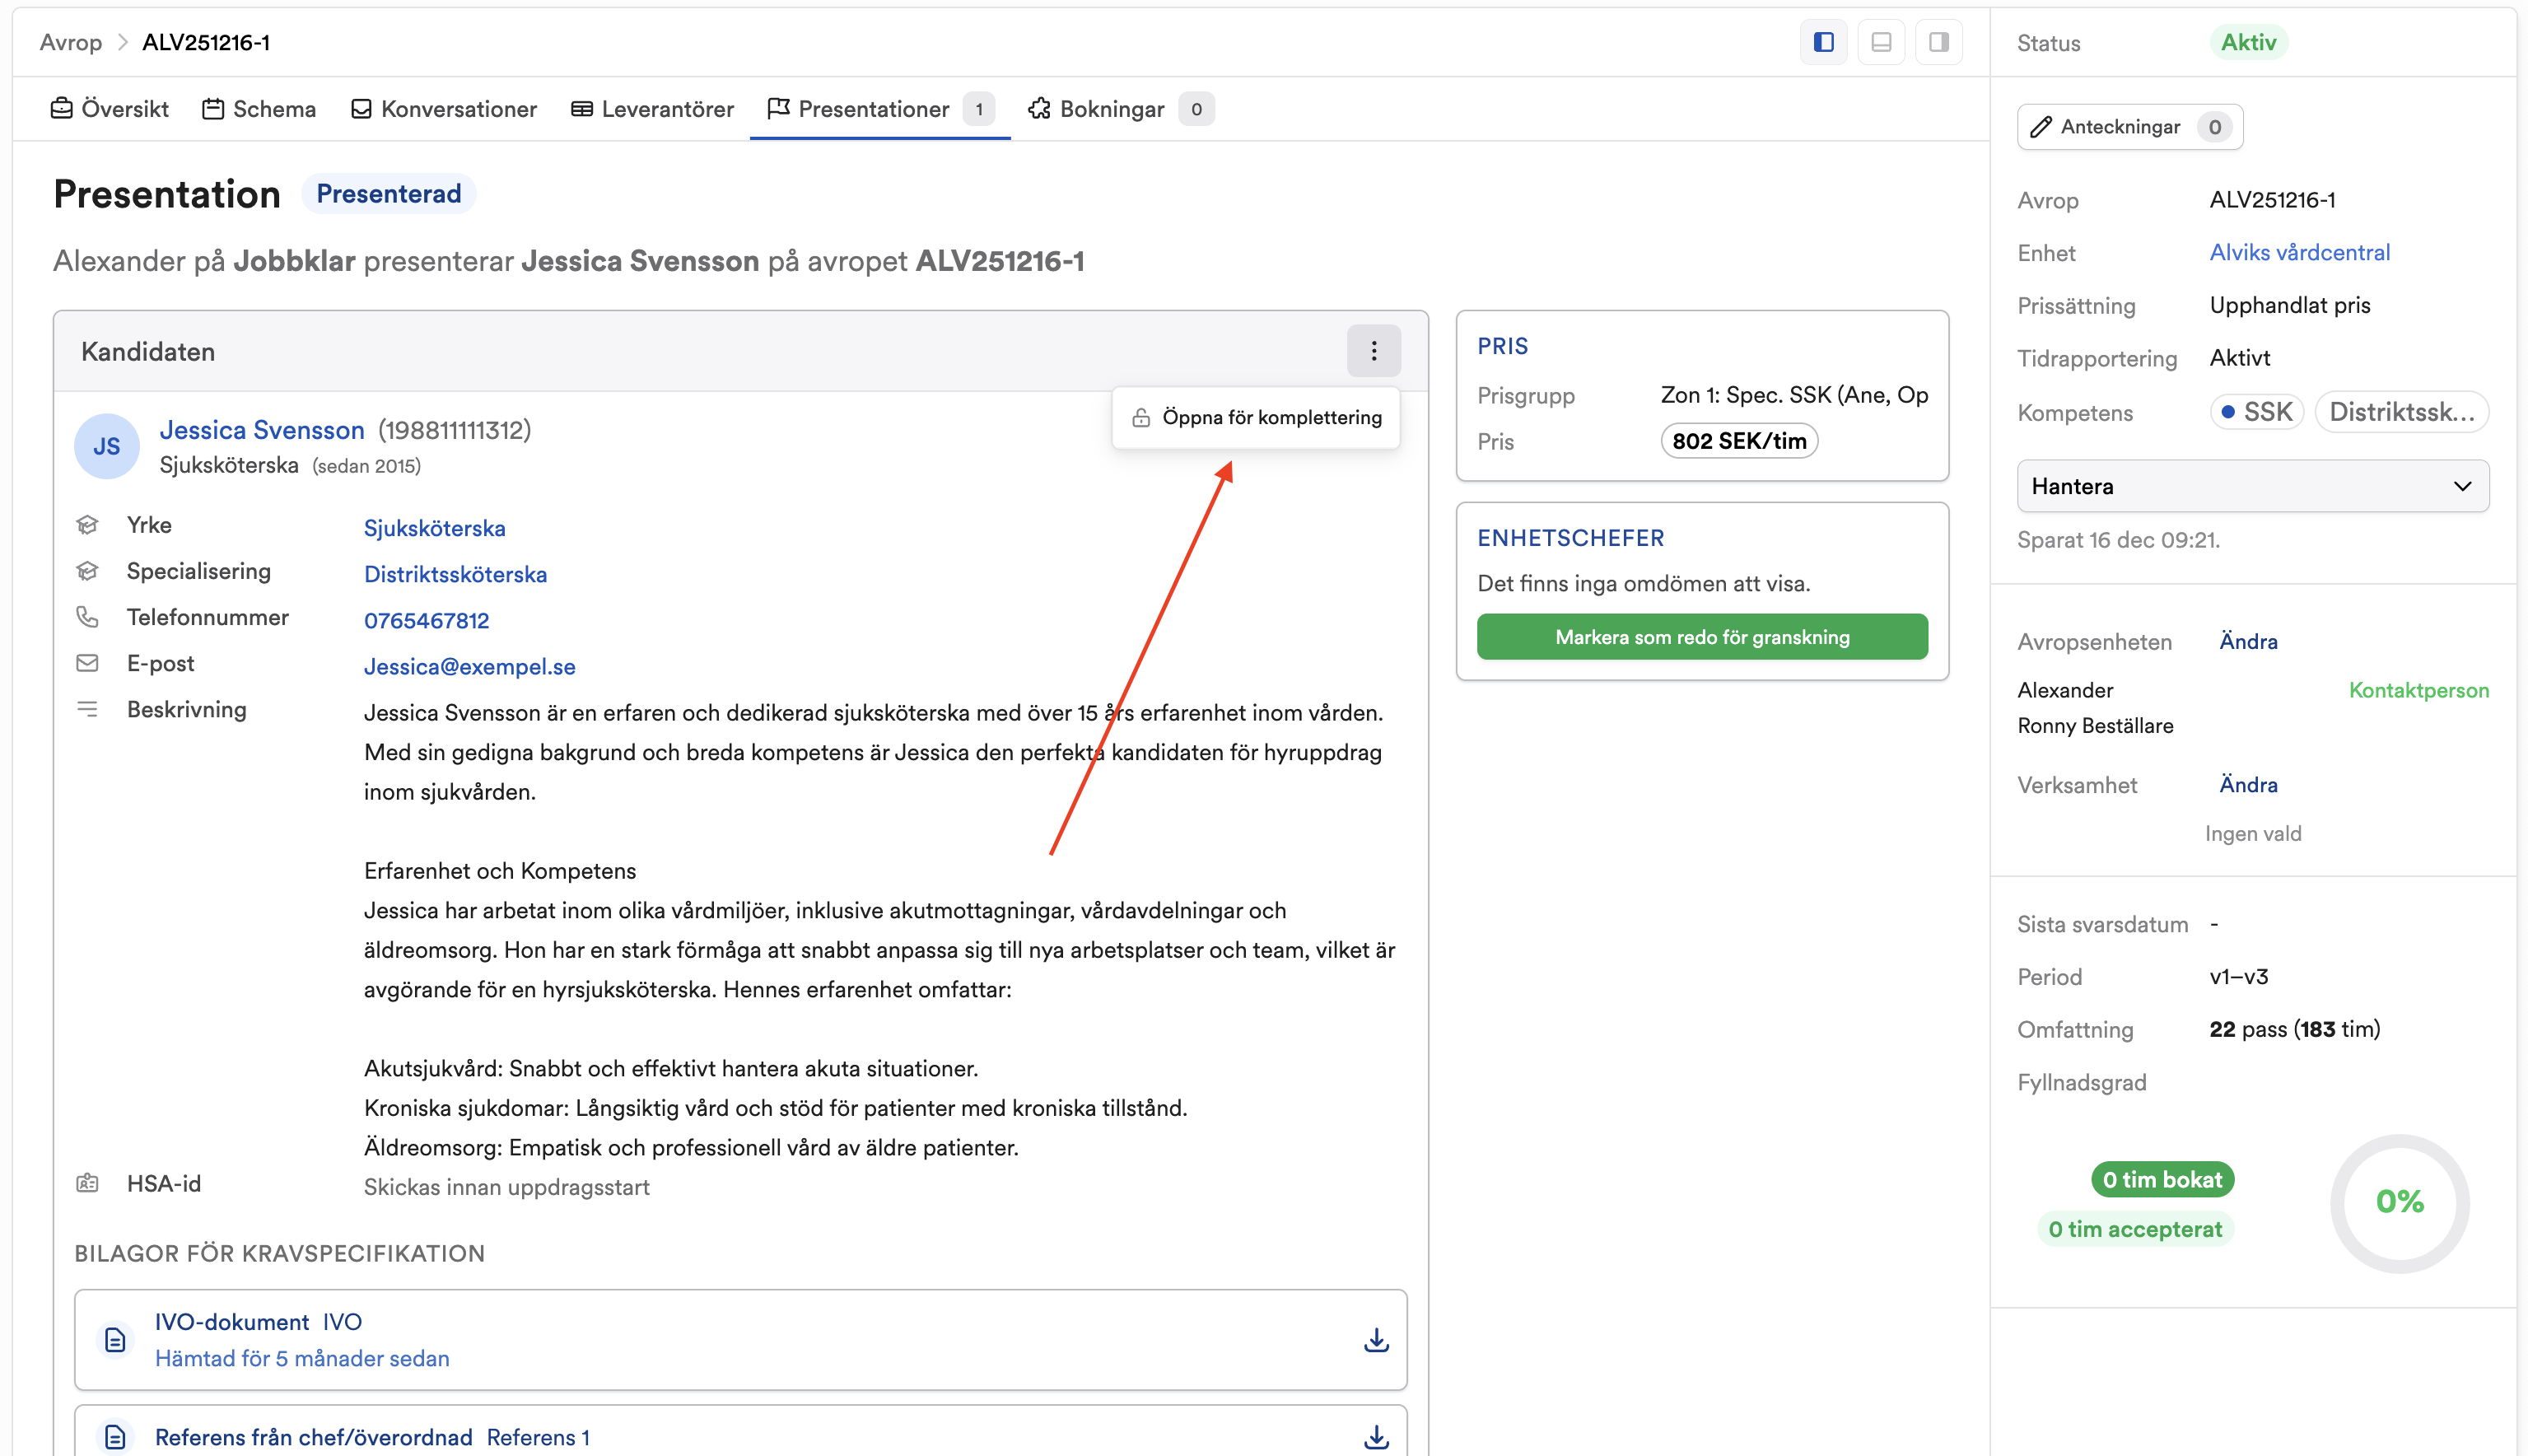Open the Bokningar tab
The width and height of the screenshot is (2528, 1456).
[1121, 109]
